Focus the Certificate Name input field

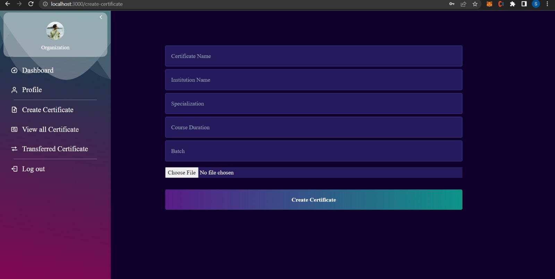[314, 56]
